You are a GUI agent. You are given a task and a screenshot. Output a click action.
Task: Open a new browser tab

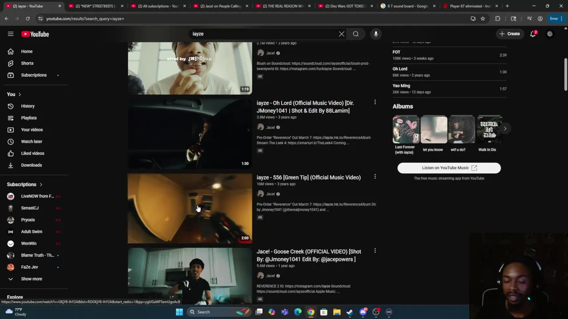pos(507,6)
